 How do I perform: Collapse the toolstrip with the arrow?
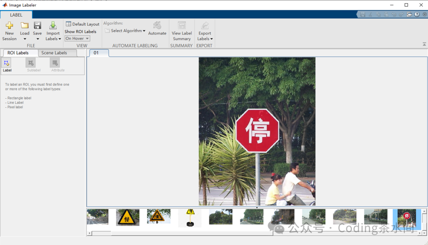pos(424,44)
